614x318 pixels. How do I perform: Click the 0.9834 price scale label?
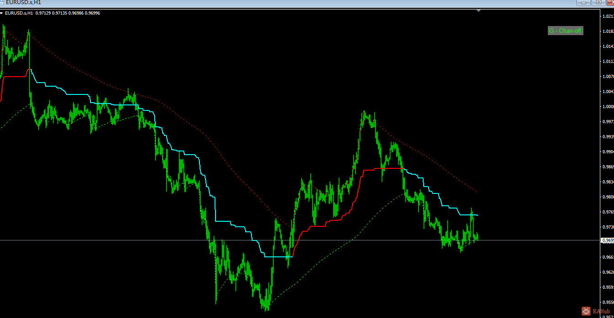click(608, 182)
